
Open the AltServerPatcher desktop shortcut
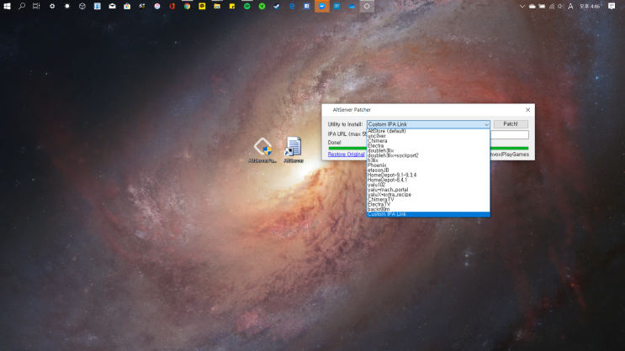coord(262,150)
